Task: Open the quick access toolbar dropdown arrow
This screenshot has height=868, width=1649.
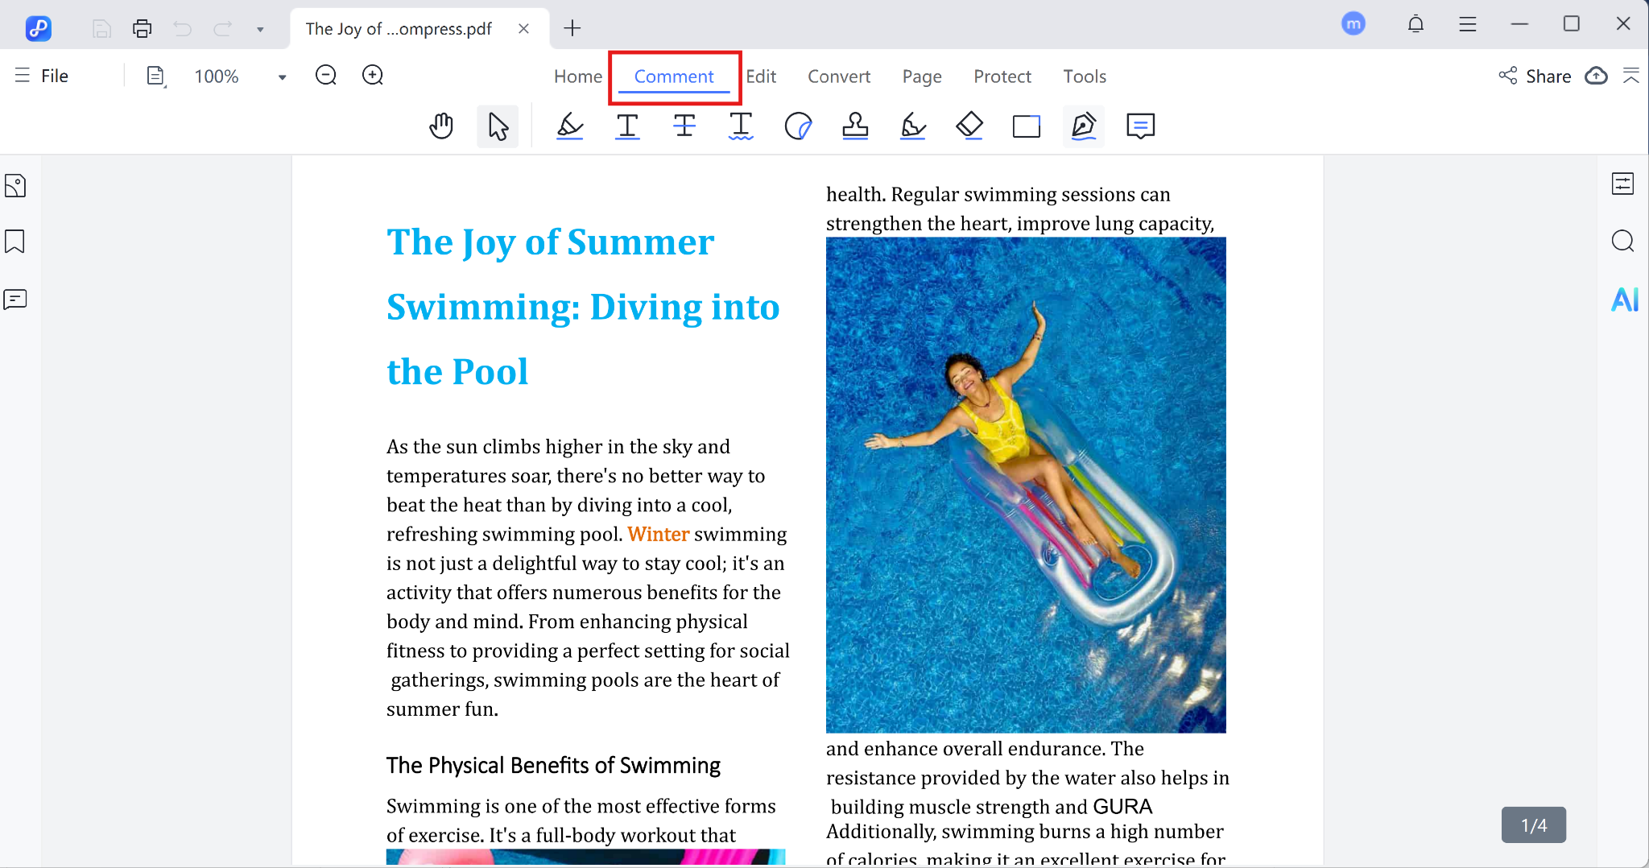Action: point(260,29)
